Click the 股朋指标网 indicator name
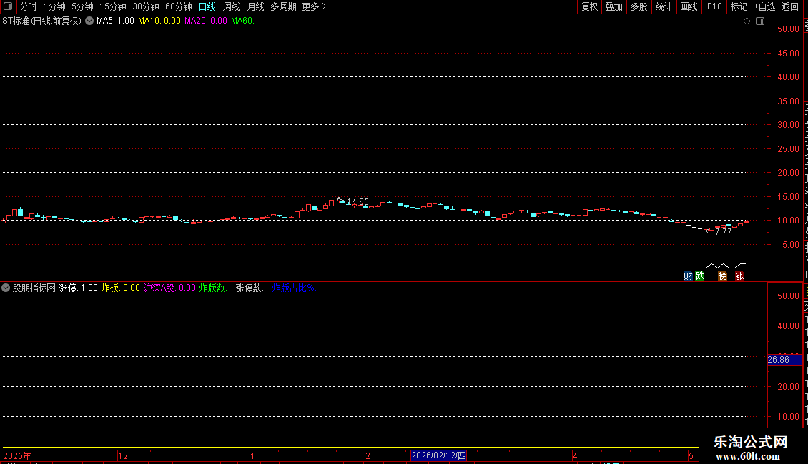The height and width of the screenshot is (464, 808). (x=34, y=288)
